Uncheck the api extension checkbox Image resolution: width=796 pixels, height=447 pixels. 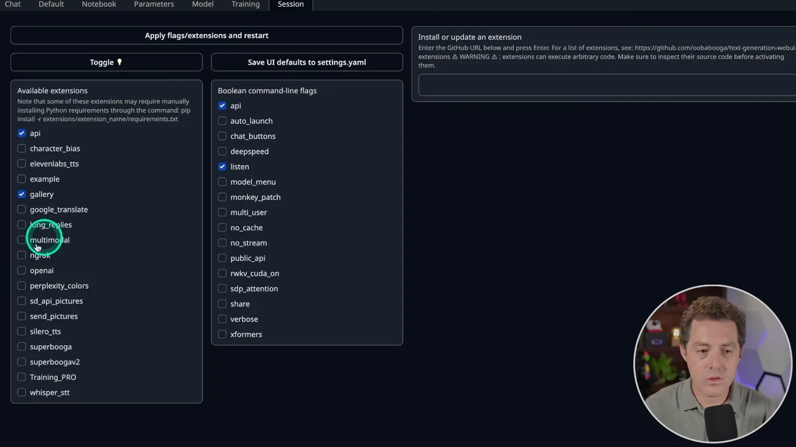click(21, 133)
